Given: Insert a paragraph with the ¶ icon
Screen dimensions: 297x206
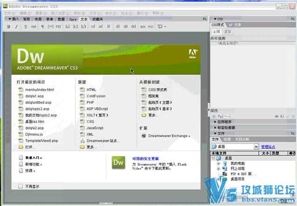Looking at the screenshot, I should 43,26.
